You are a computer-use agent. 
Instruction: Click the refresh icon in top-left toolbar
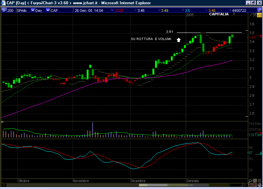(4, 10)
